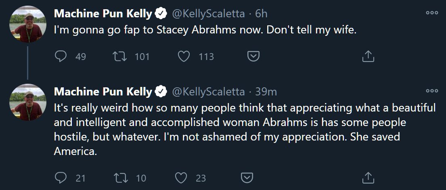Like the tweet with 23 likes
This screenshot has height=190, width=446.
click(x=182, y=178)
